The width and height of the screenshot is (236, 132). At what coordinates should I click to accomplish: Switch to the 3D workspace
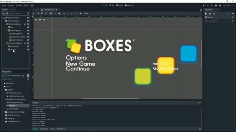coord(112,5)
